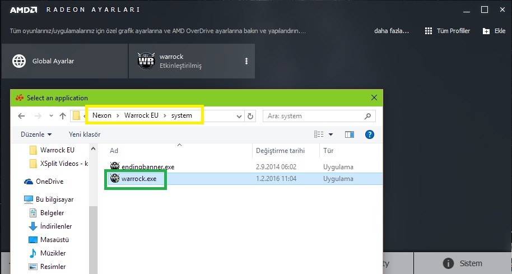Click the navigation pane scroll-up arrow
Screen dimensions: 512x274
(x=93, y=148)
